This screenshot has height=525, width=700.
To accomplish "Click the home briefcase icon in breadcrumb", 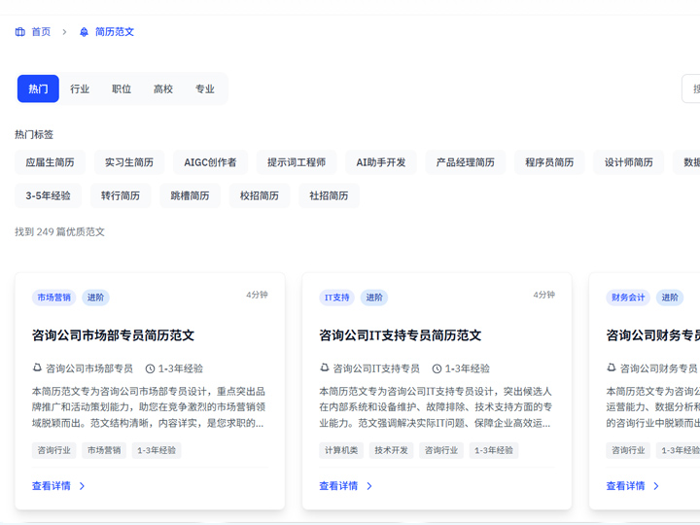I will tap(20, 32).
